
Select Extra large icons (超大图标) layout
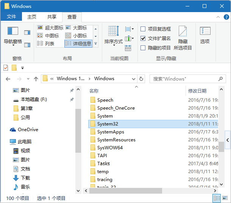click(50, 28)
